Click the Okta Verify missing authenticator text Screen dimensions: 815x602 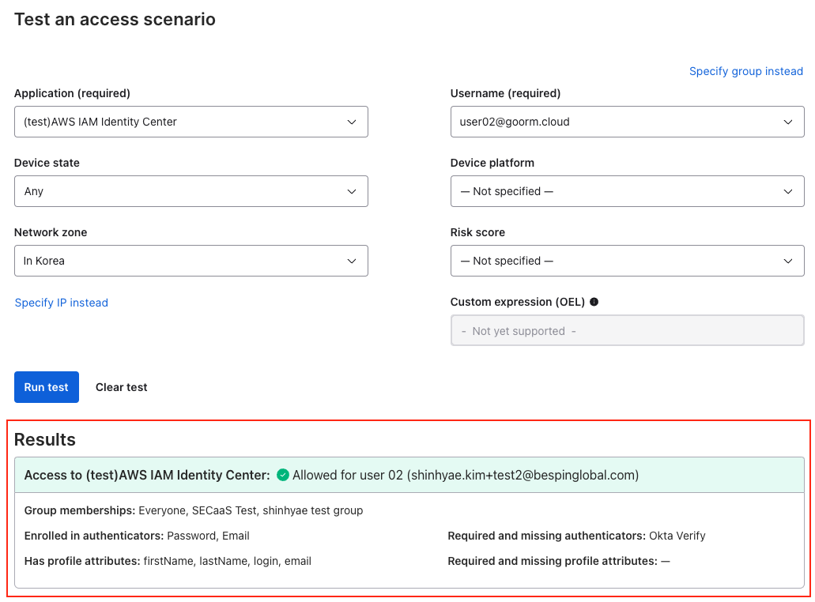[677, 536]
